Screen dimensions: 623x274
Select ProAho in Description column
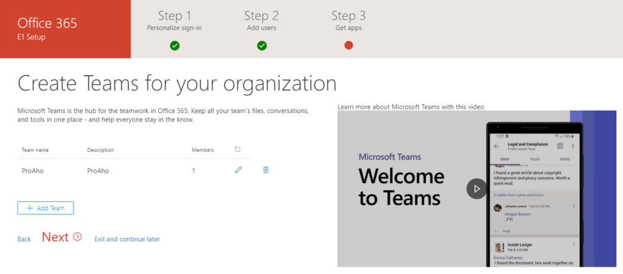pos(98,171)
